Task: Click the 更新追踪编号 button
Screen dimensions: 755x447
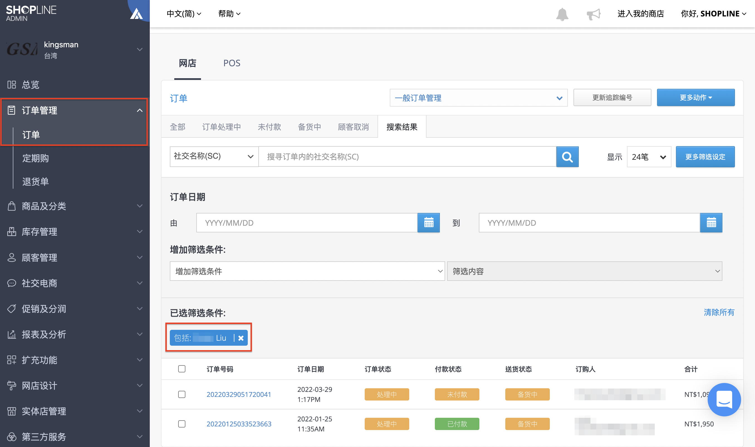Action: (x=612, y=98)
